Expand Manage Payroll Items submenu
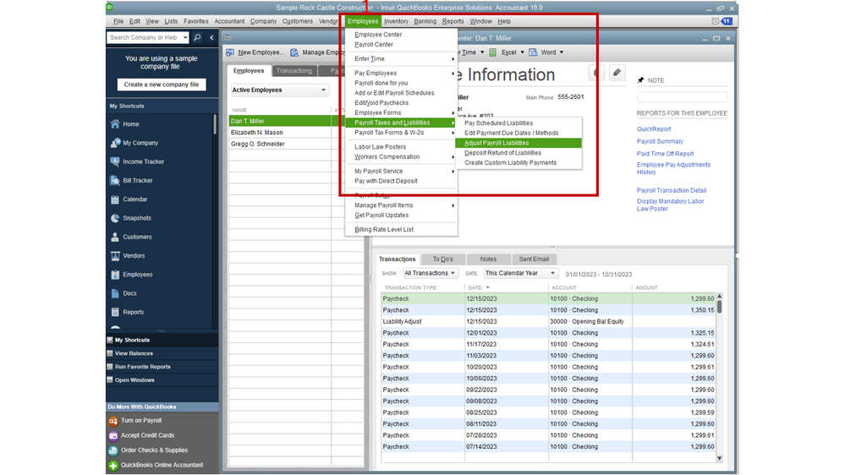 coord(402,205)
